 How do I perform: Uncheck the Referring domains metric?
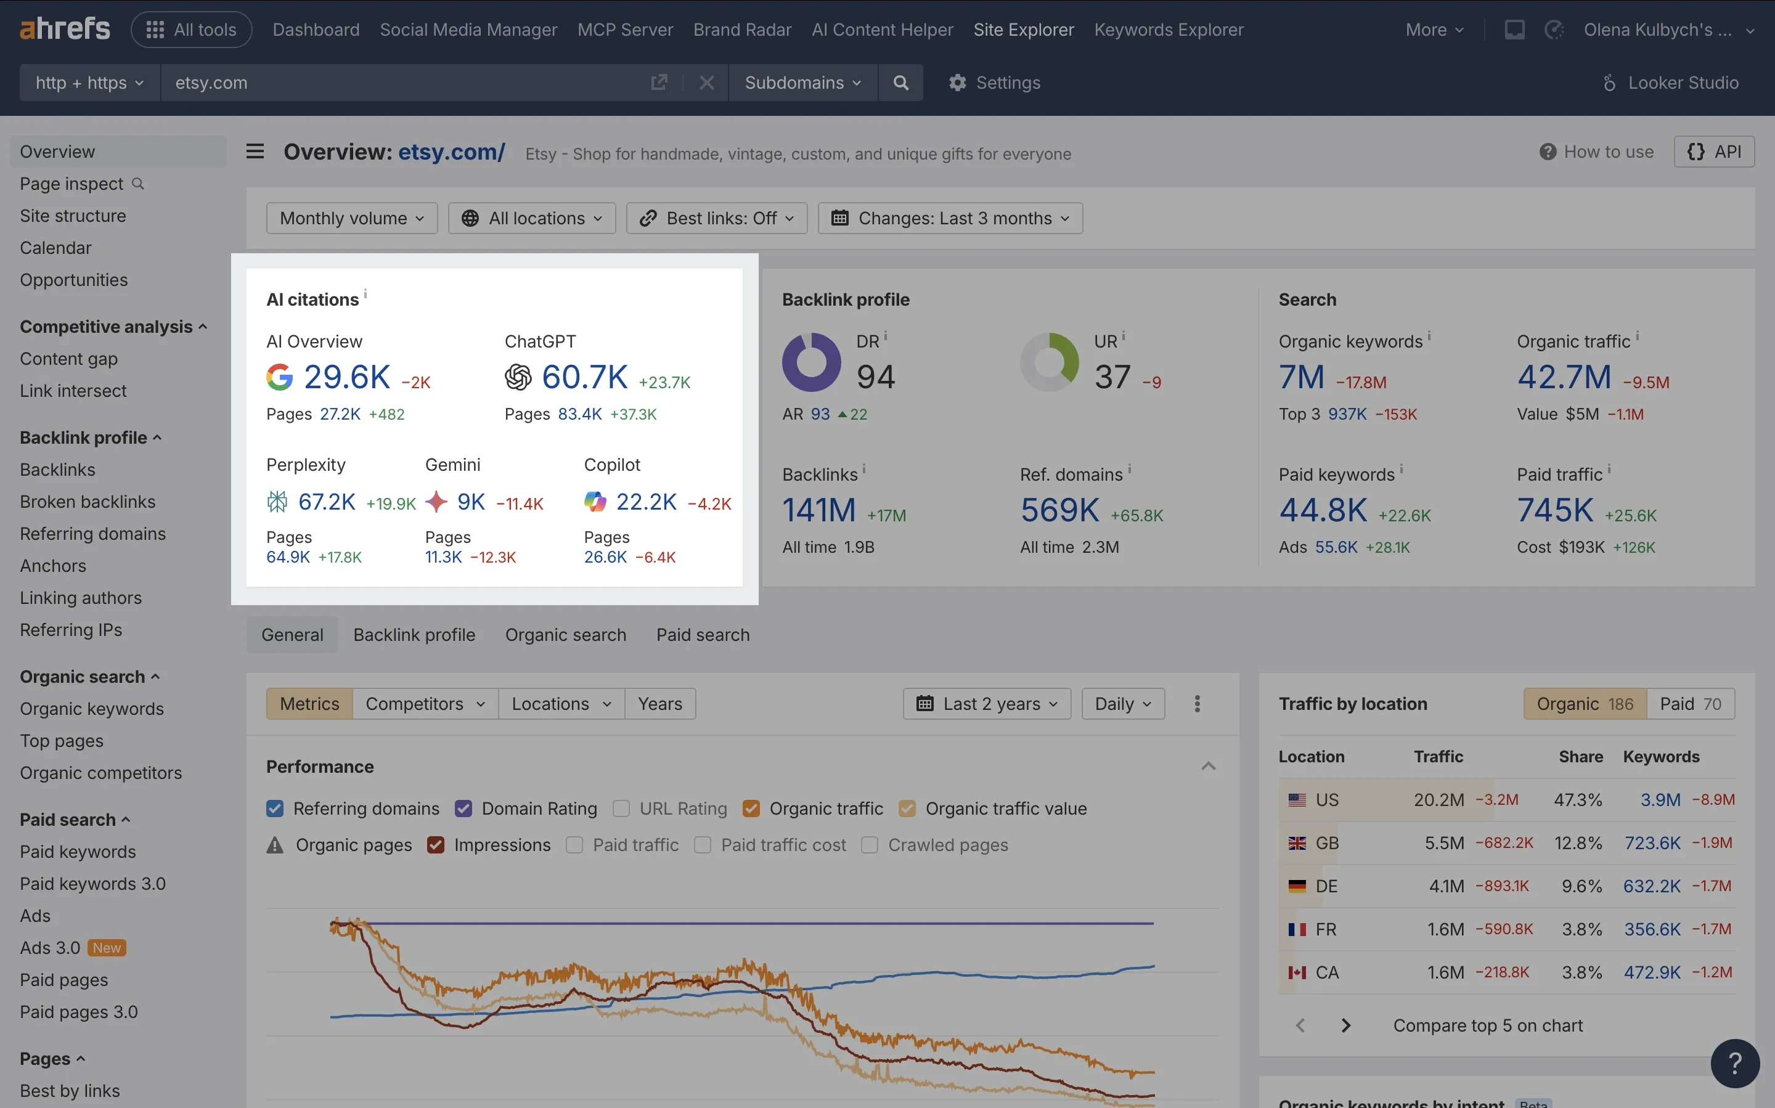point(274,809)
